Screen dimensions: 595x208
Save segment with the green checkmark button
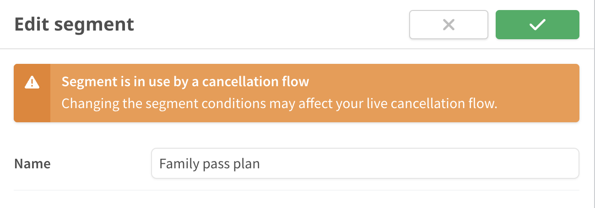click(537, 25)
